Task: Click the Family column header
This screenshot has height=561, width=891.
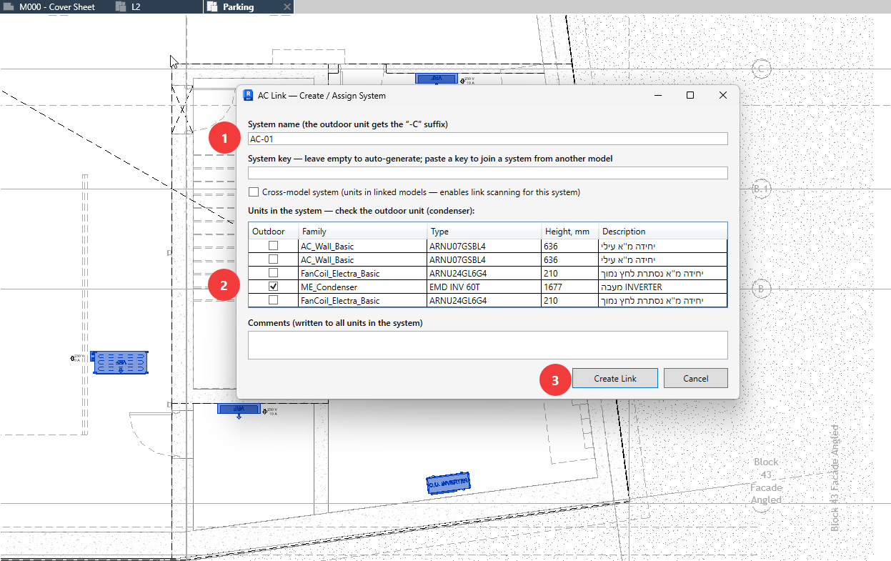Action: pyautogui.click(x=362, y=231)
